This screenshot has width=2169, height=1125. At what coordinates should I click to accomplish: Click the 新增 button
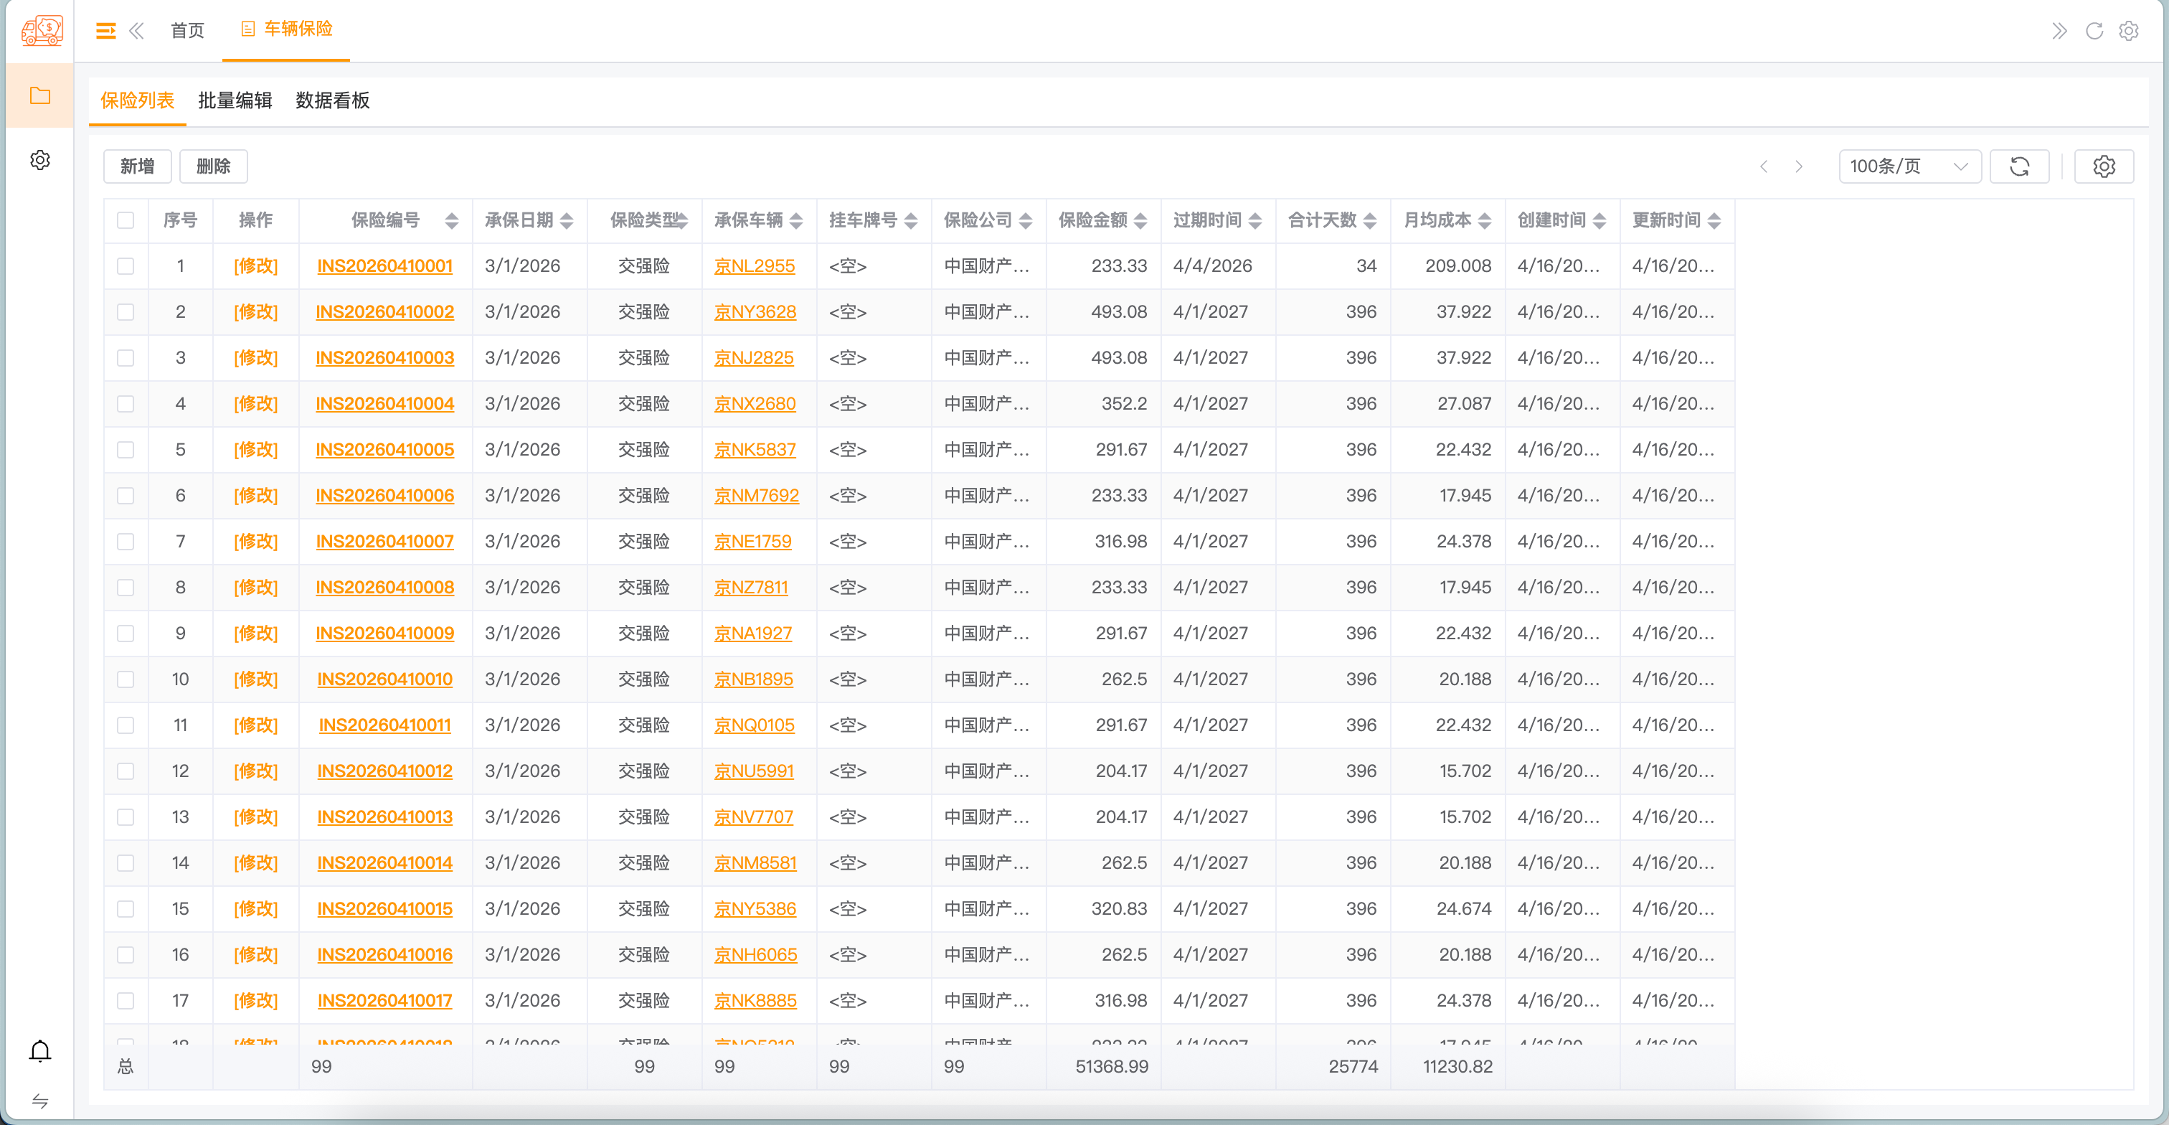click(137, 166)
